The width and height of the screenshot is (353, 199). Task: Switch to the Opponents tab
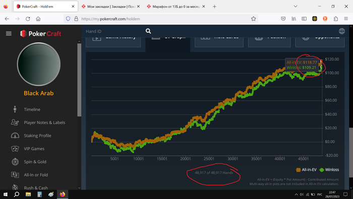tap(320, 42)
